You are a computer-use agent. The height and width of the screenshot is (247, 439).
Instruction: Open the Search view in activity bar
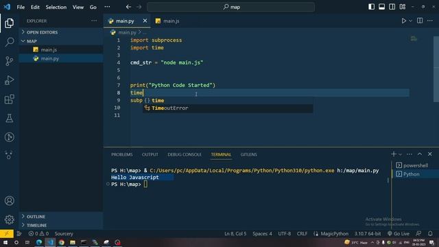tap(9, 42)
